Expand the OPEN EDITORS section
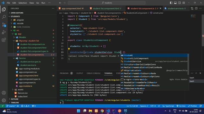 17,13
